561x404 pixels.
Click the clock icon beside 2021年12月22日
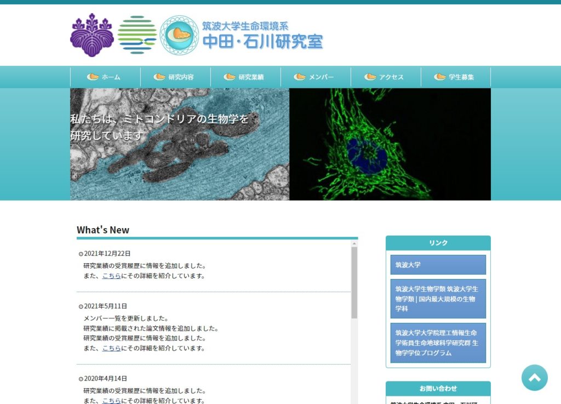tap(81, 254)
